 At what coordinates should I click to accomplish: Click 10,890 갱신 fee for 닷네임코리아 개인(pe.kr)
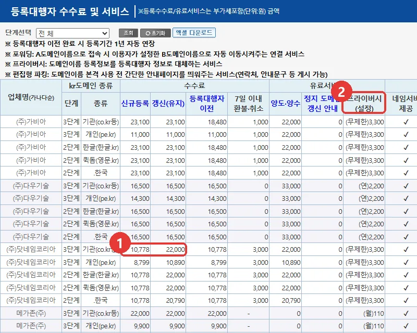[175, 263]
